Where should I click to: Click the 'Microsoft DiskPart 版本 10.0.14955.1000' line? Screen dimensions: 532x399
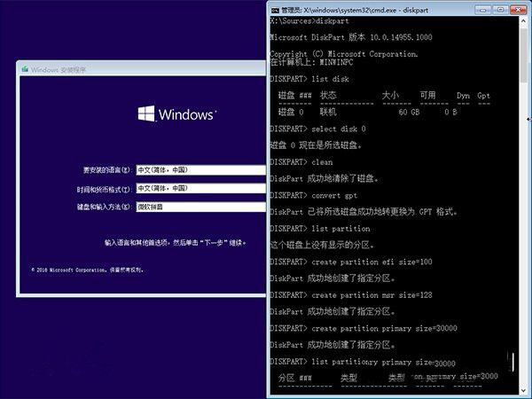(351, 37)
